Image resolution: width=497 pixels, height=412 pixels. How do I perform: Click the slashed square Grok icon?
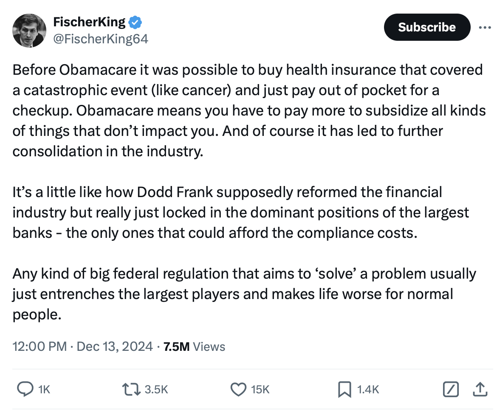tap(450, 389)
